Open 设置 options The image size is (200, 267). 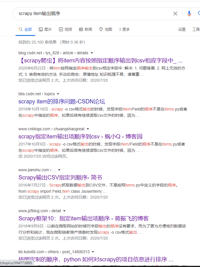click(182, 29)
